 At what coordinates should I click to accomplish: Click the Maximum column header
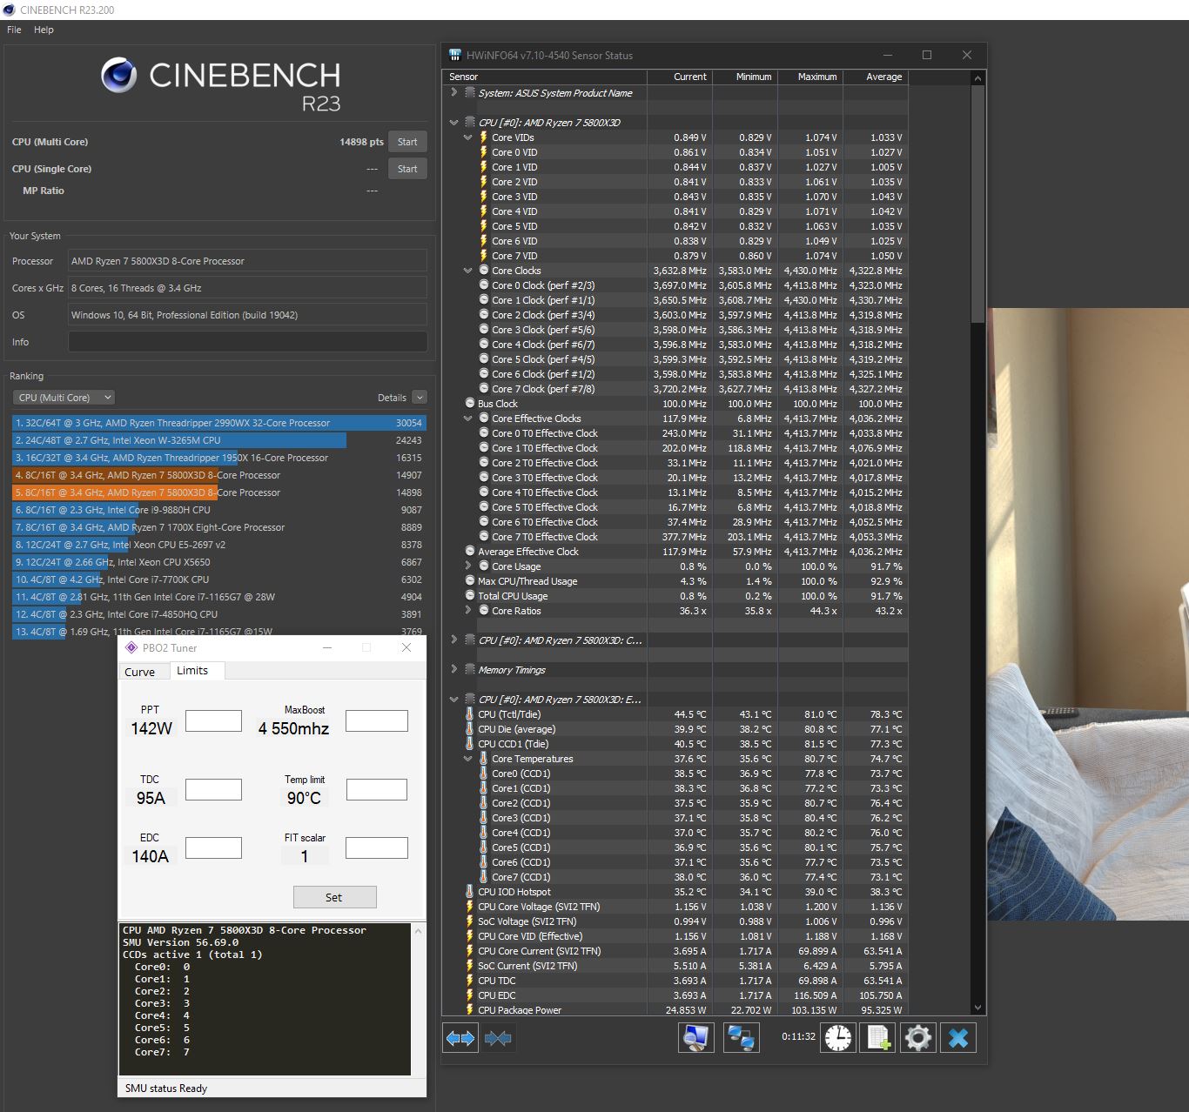click(x=809, y=77)
